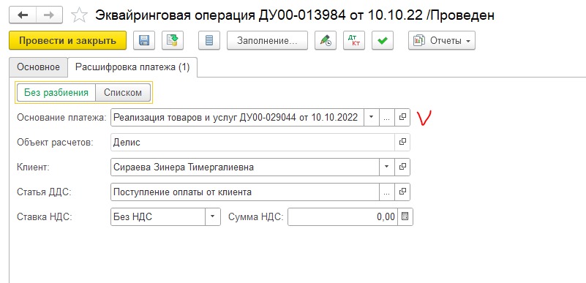Screen dimensions: 586x283
Task: Click the Заполнение... button
Action: (x=267, y=40)
